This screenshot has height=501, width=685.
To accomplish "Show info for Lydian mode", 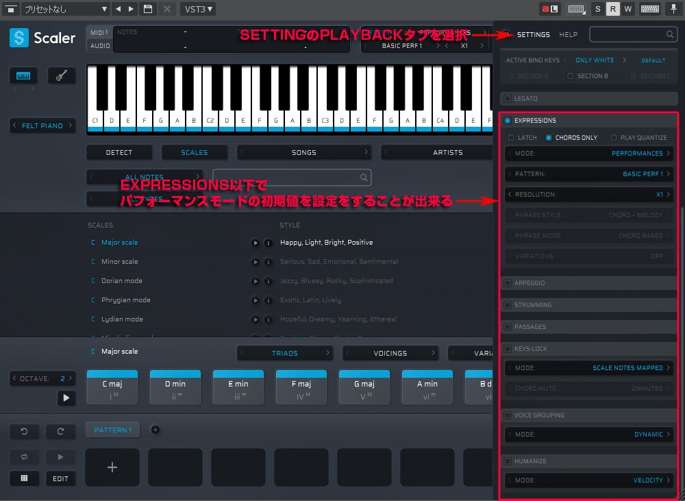I will click(269, 319).
